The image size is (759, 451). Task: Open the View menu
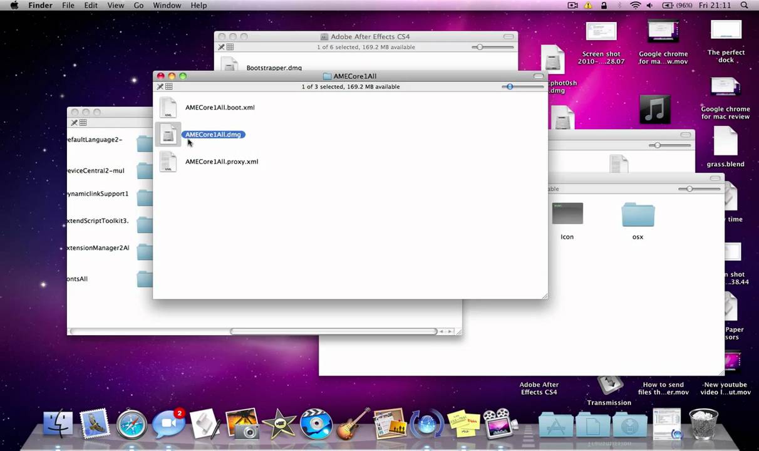point(116,5)
